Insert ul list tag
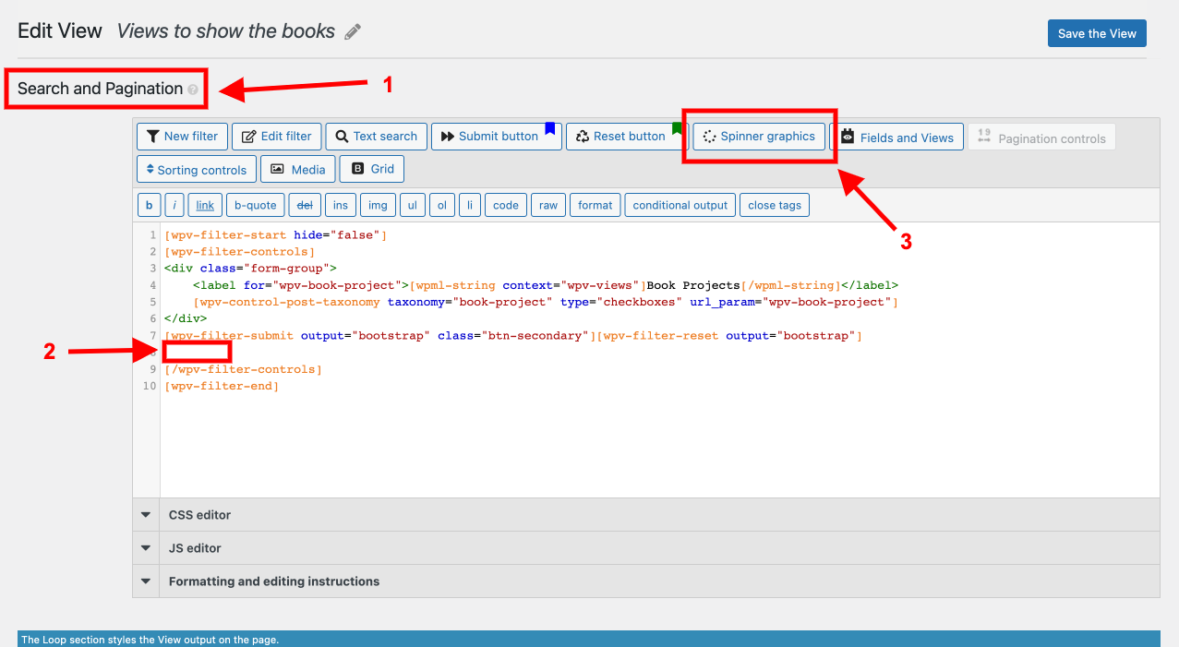 (413, 205)
